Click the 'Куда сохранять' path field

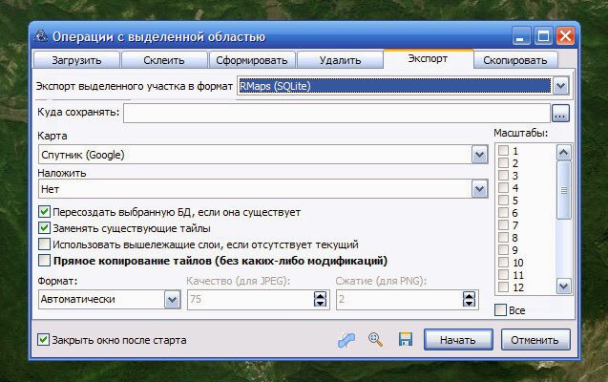pos(337,113)
